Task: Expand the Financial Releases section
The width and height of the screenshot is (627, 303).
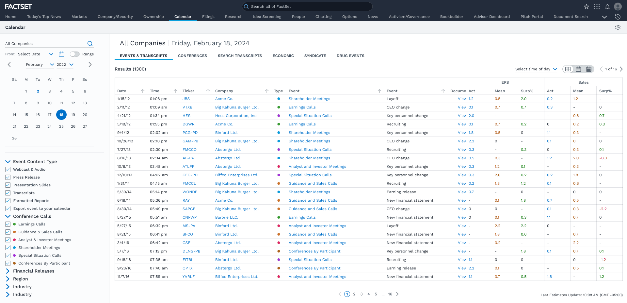Action: (x=8, y=271)
